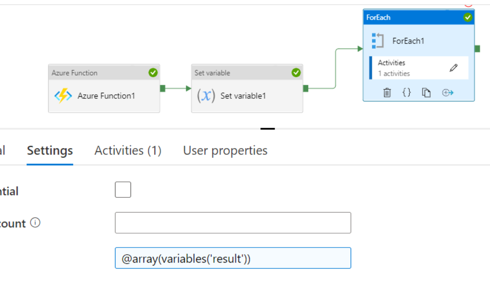Edit ForEach activities with the pencil icon
The width and height of the screenshot is (490, 281).
point(453,68)
